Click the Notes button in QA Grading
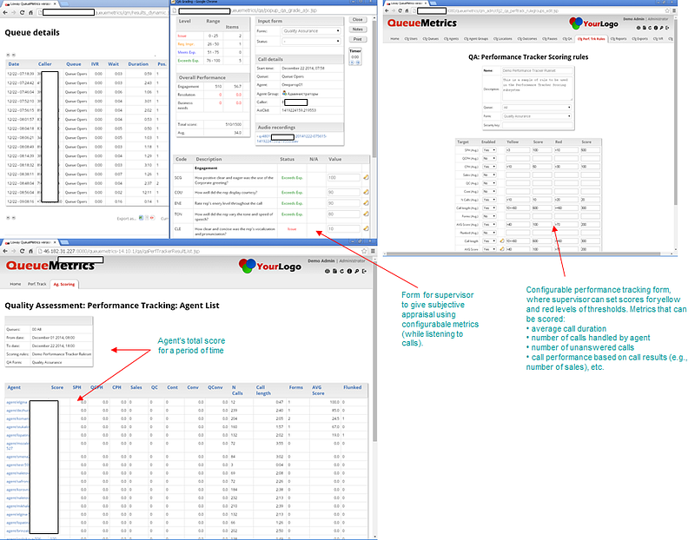Screen dimensions: 695x540 pyautogui.click(x=358, y=30)
